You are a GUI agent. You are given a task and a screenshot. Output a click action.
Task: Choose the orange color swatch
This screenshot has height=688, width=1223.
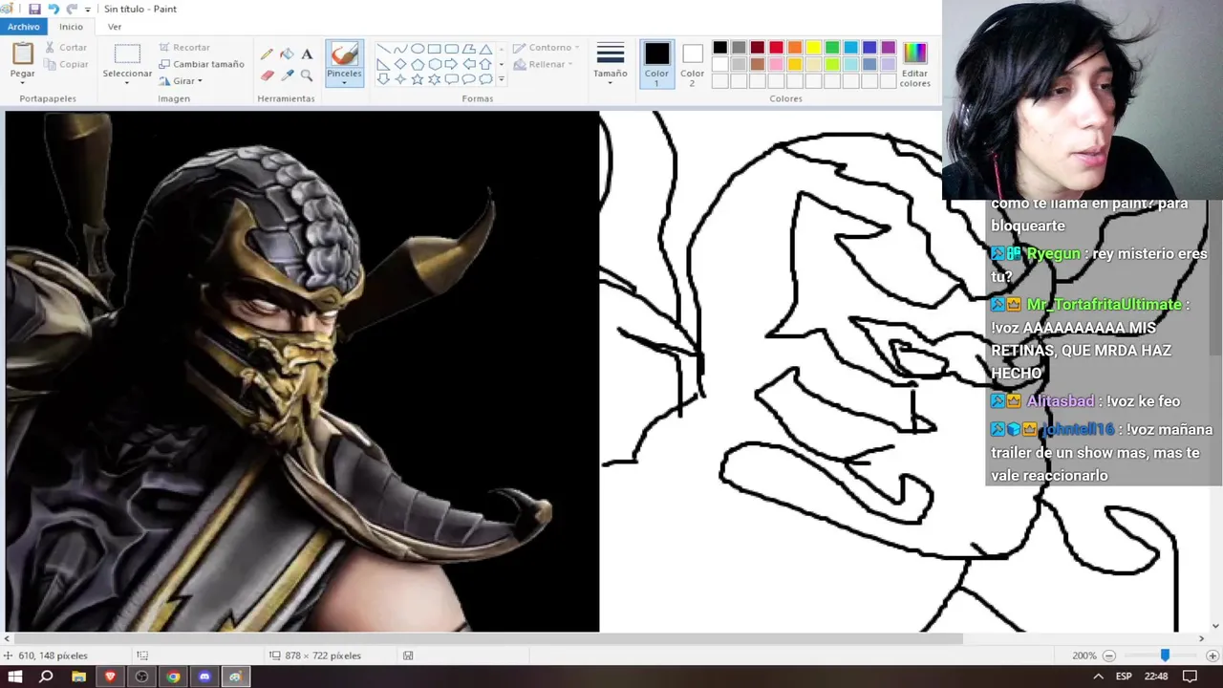click(795, 48)
